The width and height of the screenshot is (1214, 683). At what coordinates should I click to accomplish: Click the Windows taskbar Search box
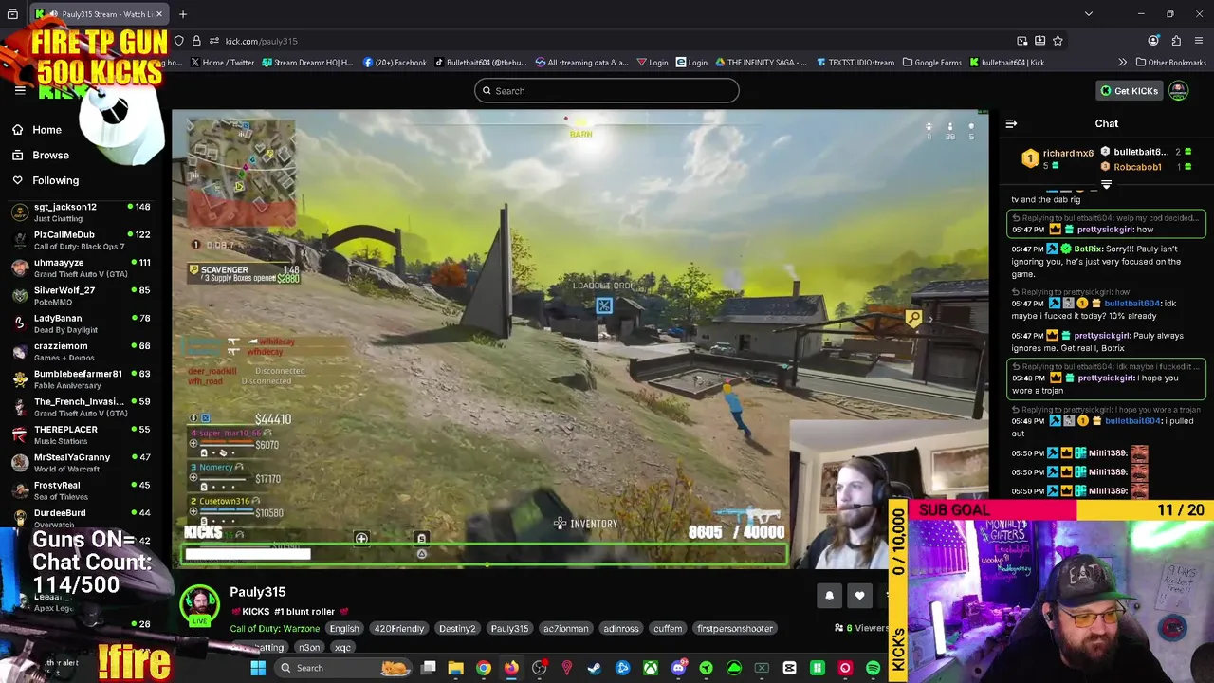pos(345,668)
